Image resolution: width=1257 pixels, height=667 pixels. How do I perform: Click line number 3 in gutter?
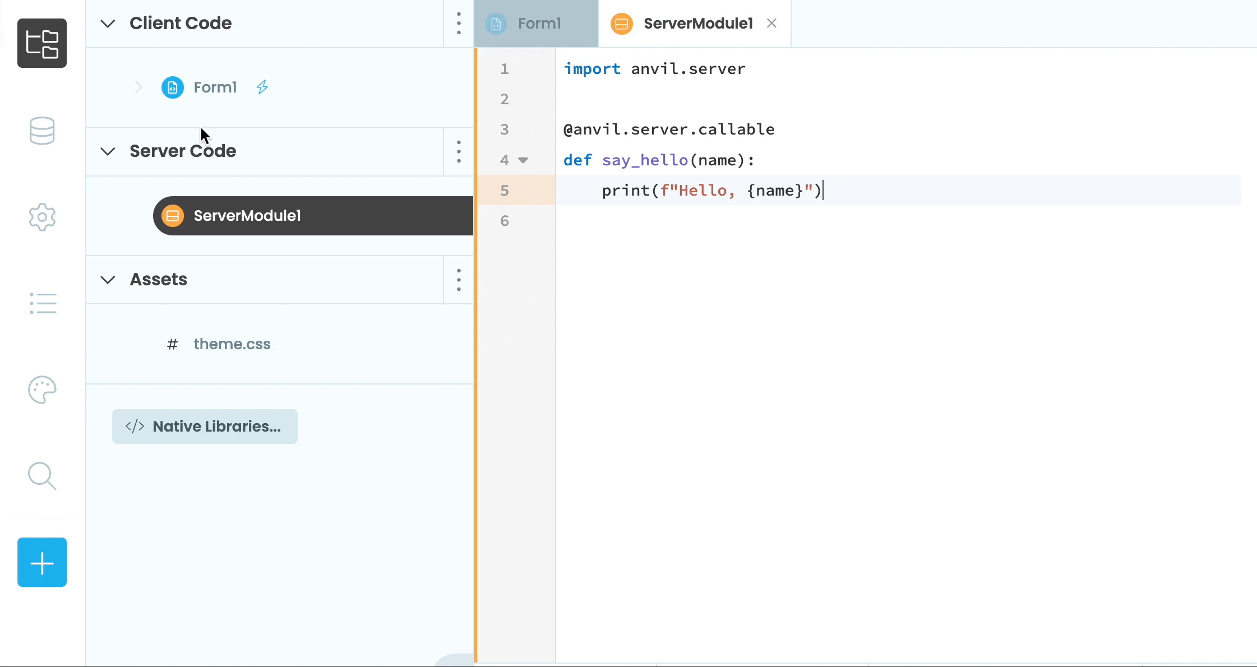tap(505, 129)
